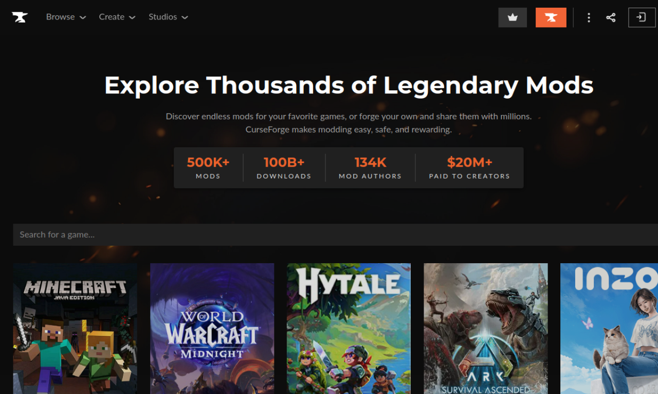Open the crown premium icon button
Screen dimensions: 658x394
tap(513, 17)
